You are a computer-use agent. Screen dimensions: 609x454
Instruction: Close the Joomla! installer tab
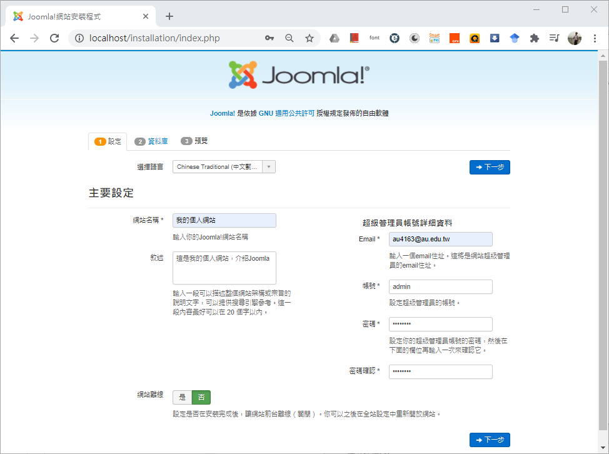click(x=146, y=16)
